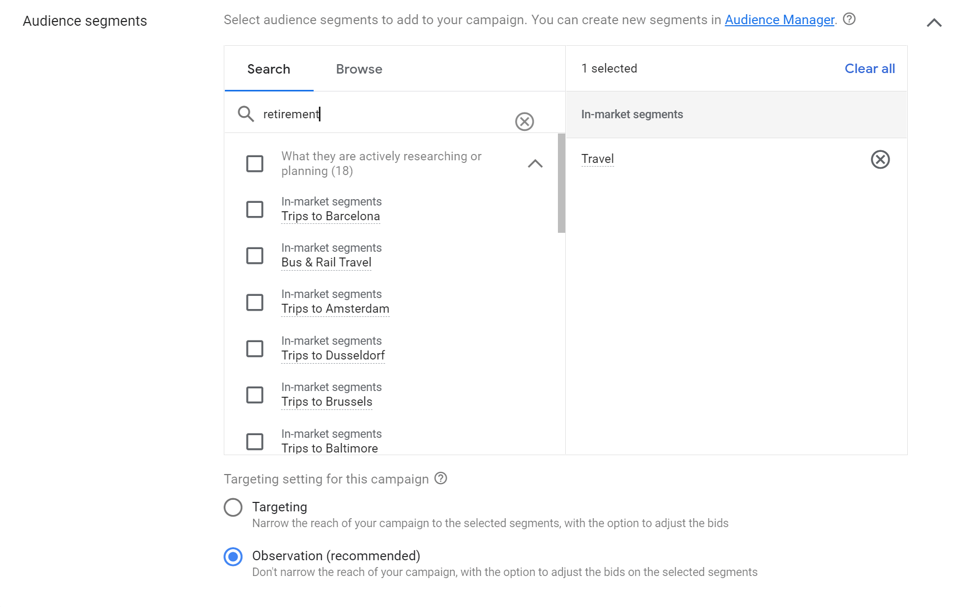Image resolution: width=964 pixels, height=607 pixels.
Task: Clear the retirement search text
Action: point(524,121)
